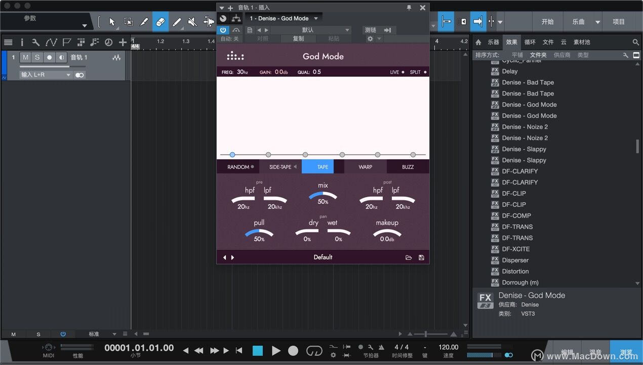Toggle the plugin power bypass button
The height and width of the screenshot is (365, 643).
click(x=223, y=30)
